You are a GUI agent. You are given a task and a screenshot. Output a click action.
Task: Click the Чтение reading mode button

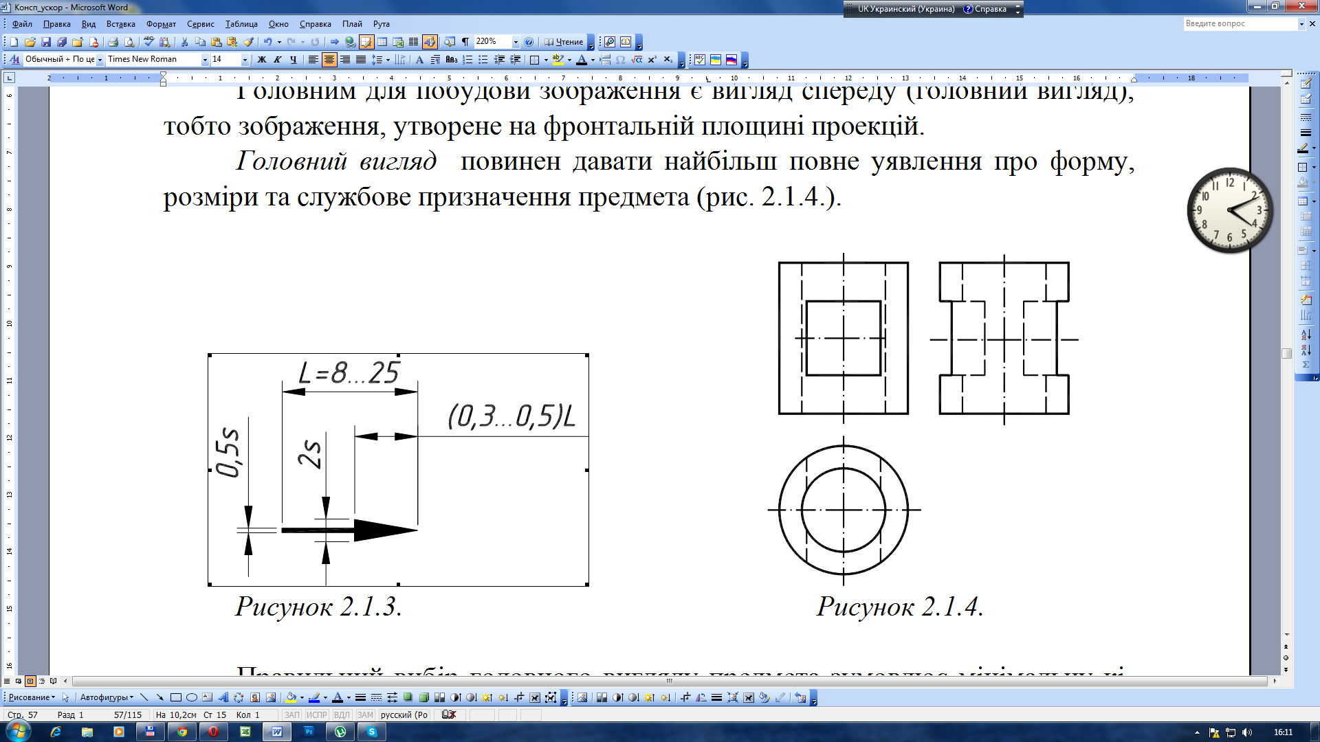pyautogui.click(x=564, y=42)
